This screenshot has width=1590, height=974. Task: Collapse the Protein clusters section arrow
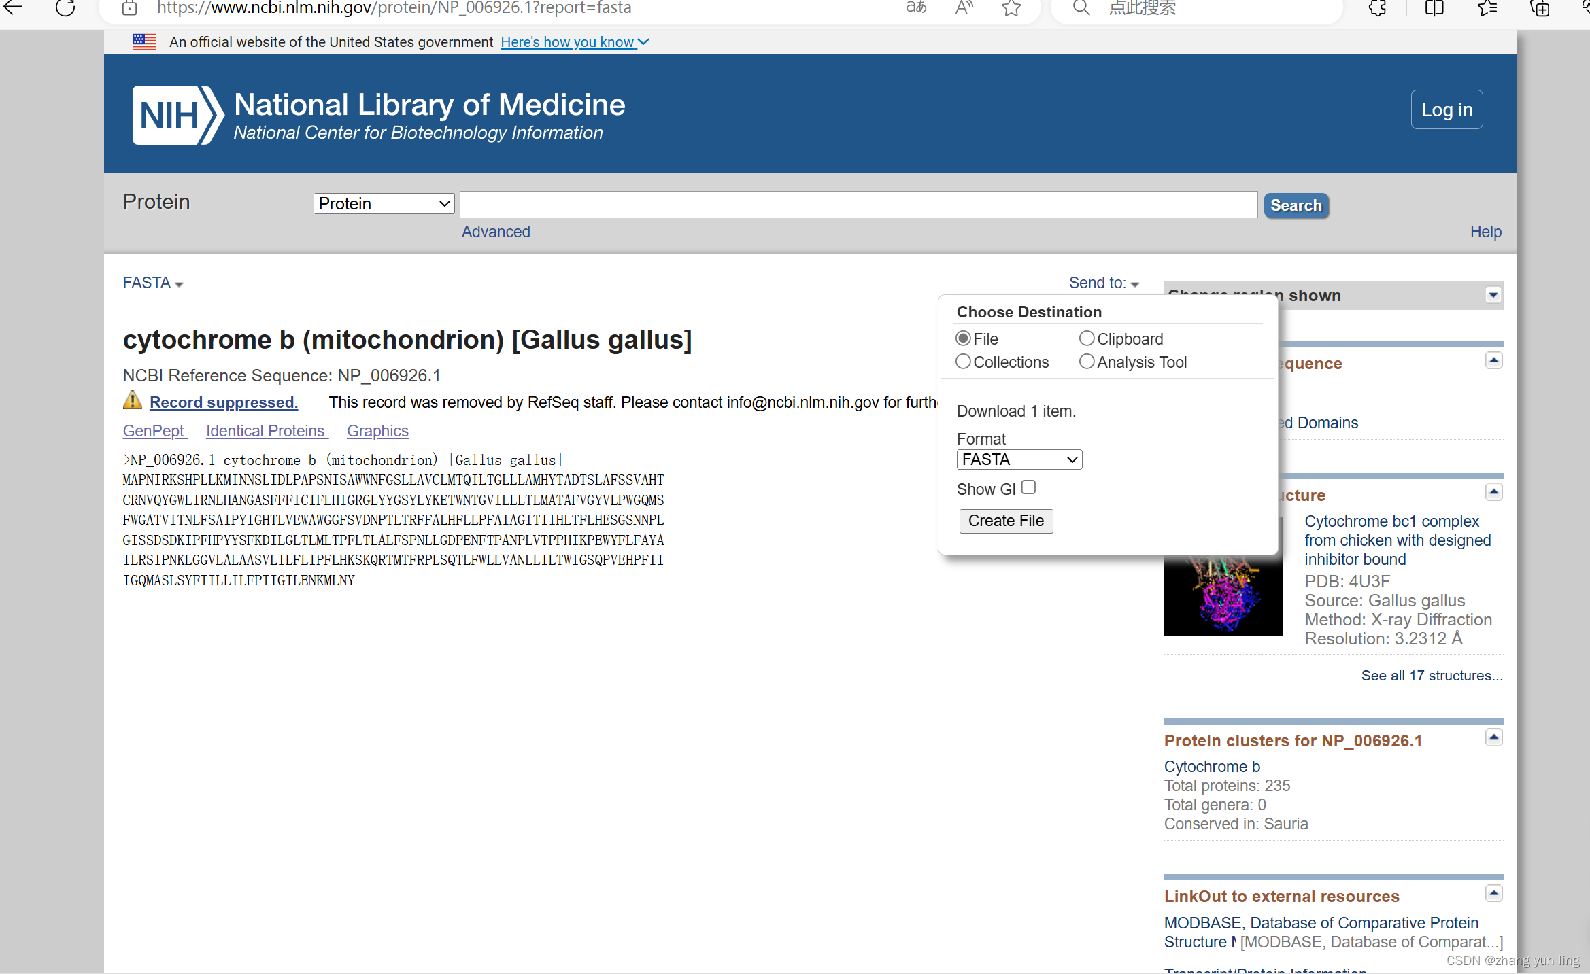click(1493, 737)
